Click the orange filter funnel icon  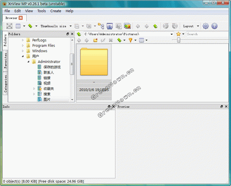tap(130, 40)
